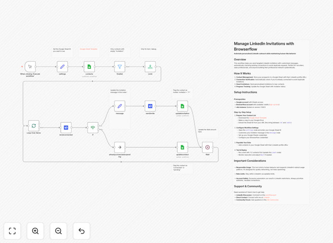Select the Browserflow node after Loop Over Items
The height and width of the screenshot is (243, 333).
click(66, 128)
